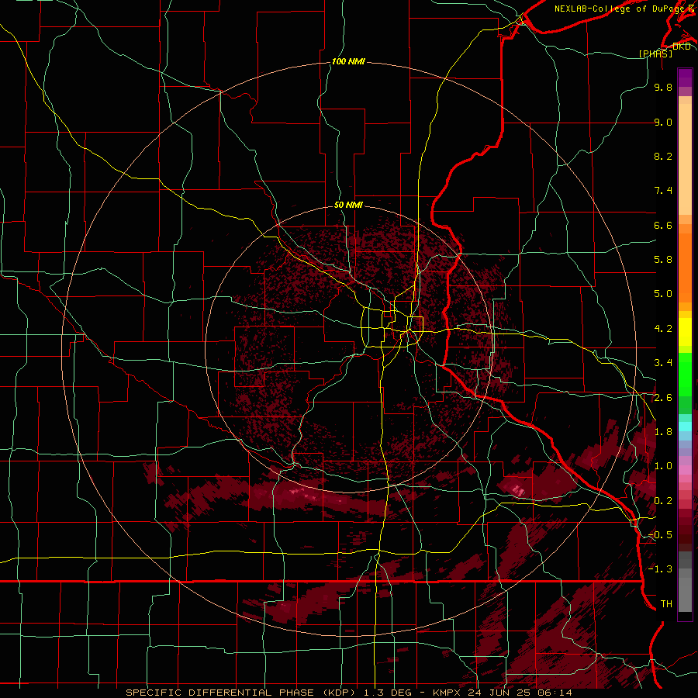Click the 1.8 scale label
The image size is (698, 698).
pyautogui.click(x=663, y=432)
